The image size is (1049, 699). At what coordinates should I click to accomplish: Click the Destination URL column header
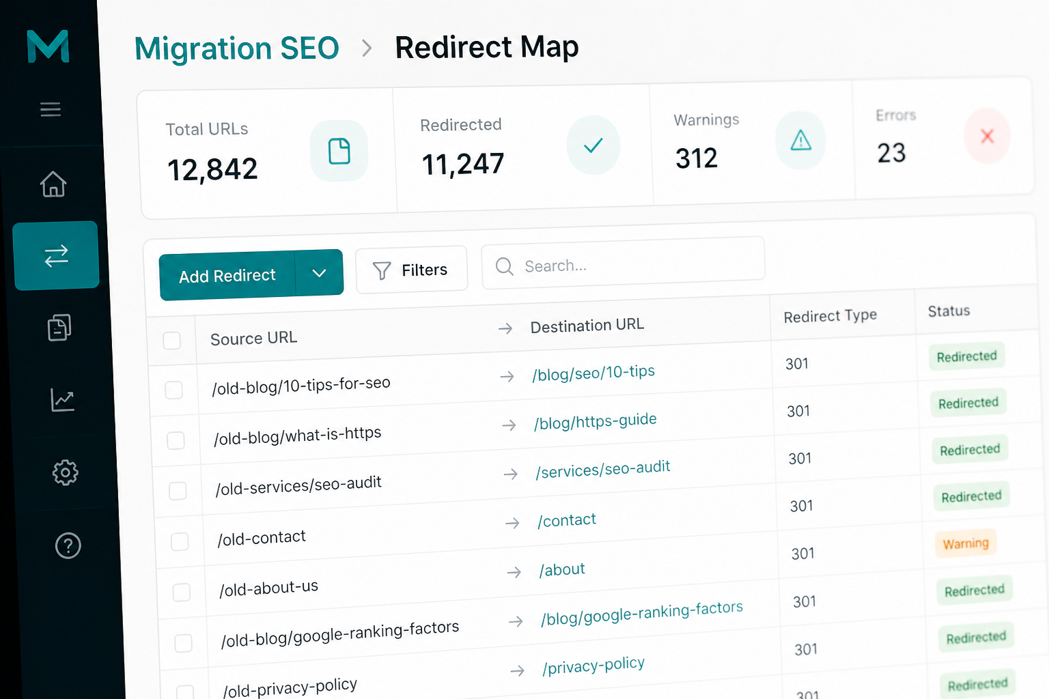click(x=587, y=325)
